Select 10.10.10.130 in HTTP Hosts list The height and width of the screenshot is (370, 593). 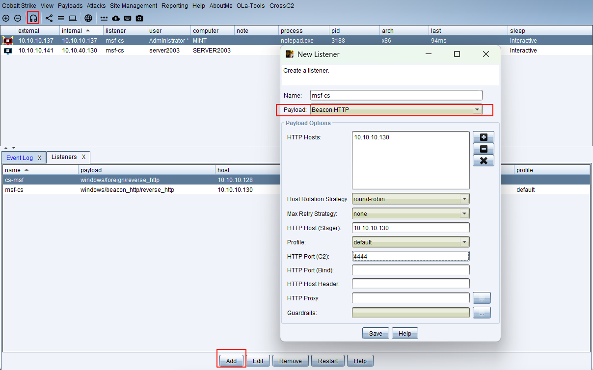(x=372, y=137)
